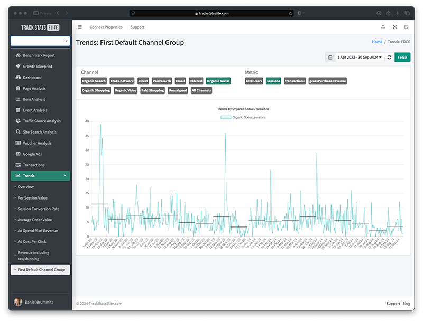Select the grossPurchaseRevenue metric
The image size is (423, 321).
pyautogui.click(x=327, y=81)
